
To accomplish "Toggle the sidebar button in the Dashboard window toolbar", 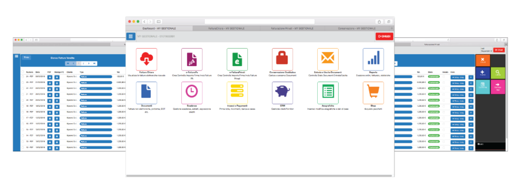I will click(x=158, y=21).
